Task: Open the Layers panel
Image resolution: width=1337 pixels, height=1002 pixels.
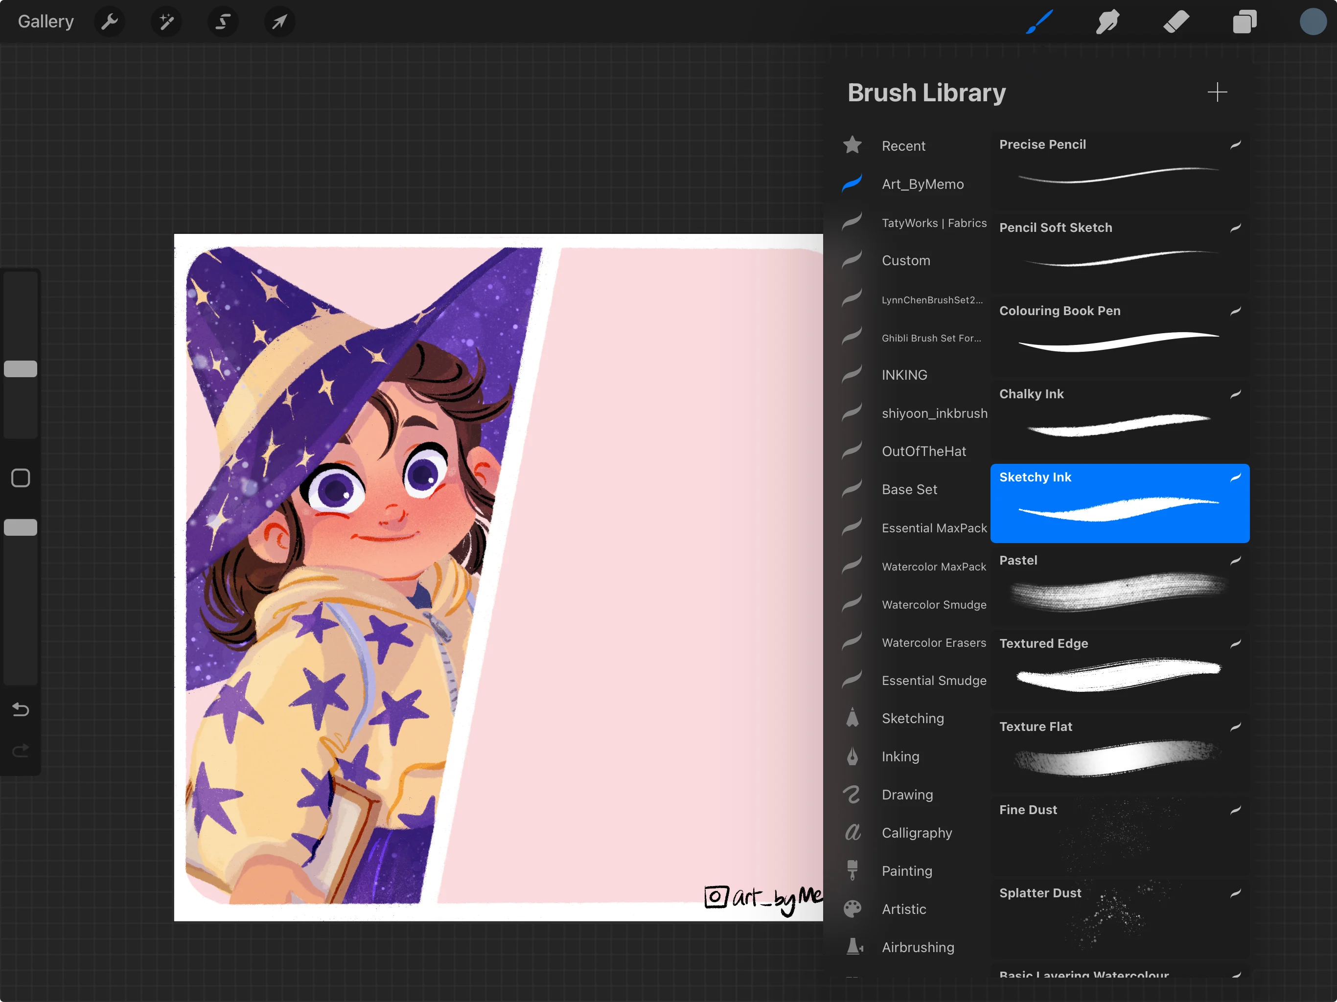Action: coord(1245,22)
